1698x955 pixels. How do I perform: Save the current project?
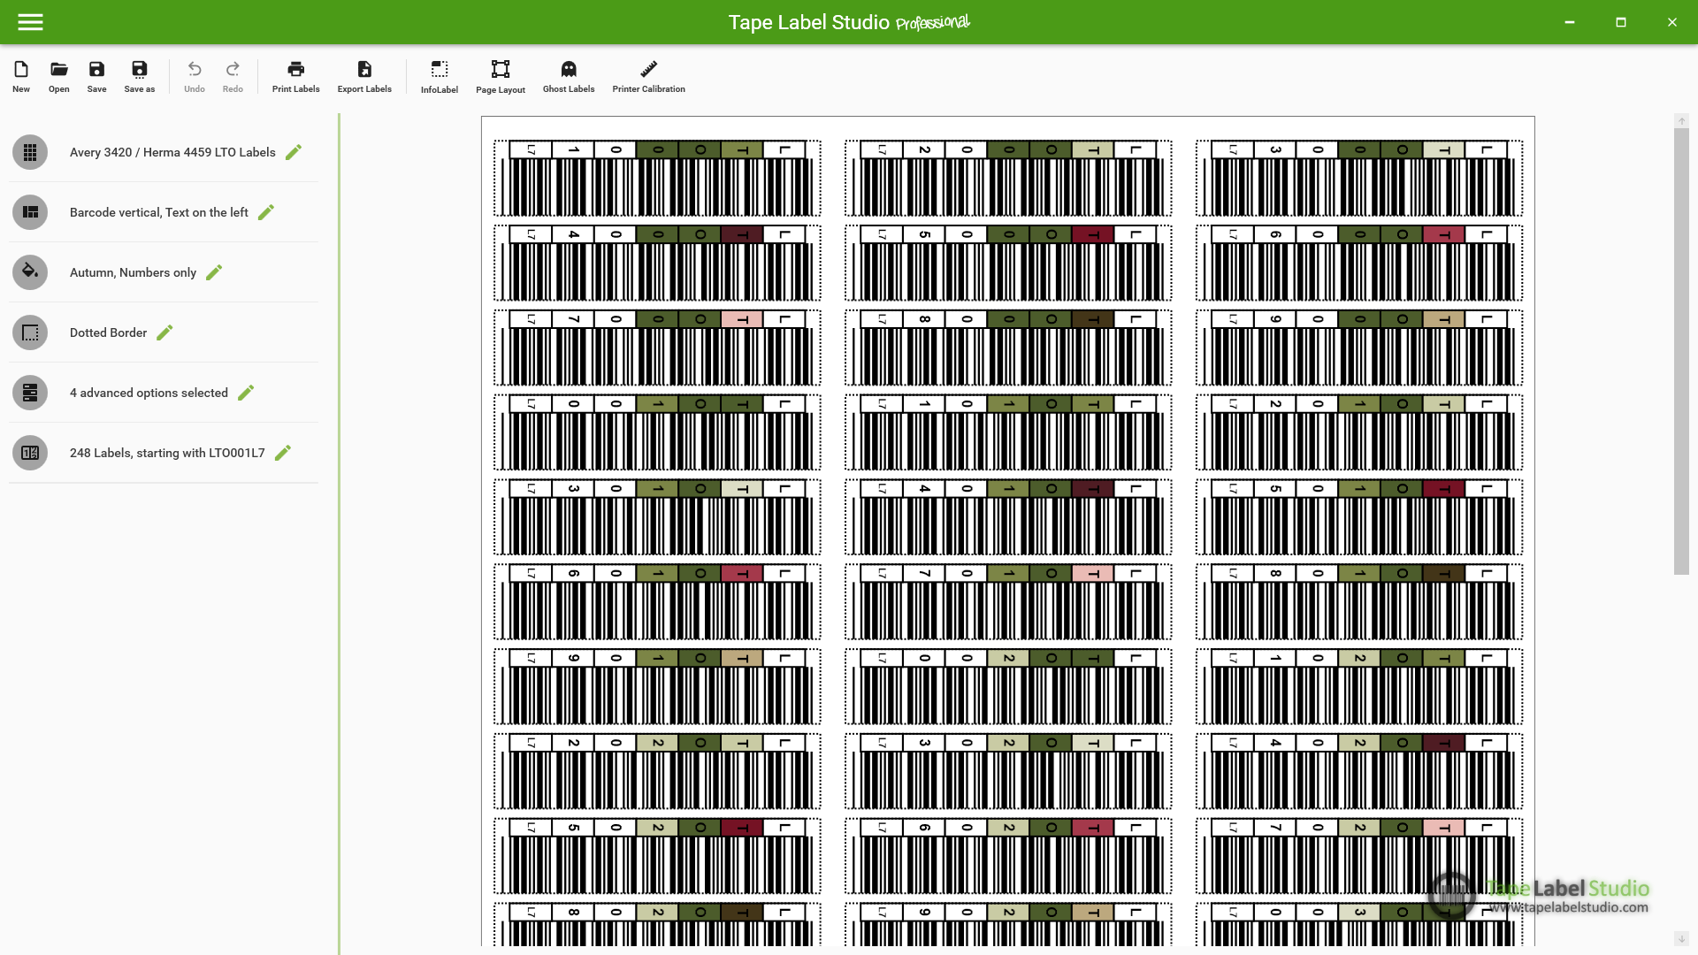[96, 76]
